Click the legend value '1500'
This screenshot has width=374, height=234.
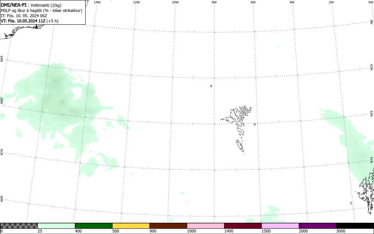(266, 231)
